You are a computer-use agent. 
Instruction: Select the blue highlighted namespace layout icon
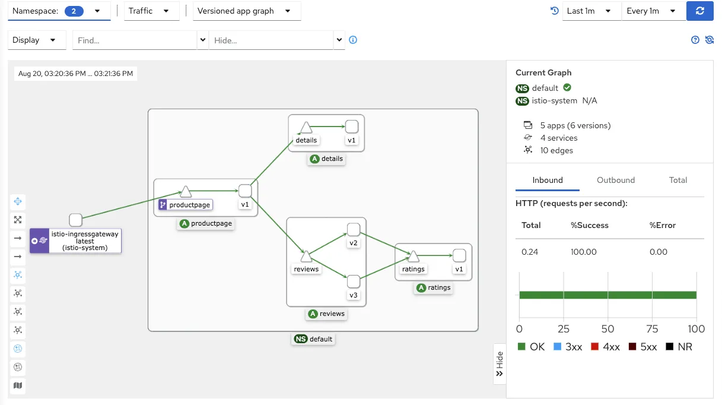18,349
